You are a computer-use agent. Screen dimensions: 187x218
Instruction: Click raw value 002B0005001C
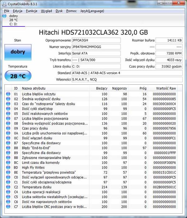click(164, 187)
